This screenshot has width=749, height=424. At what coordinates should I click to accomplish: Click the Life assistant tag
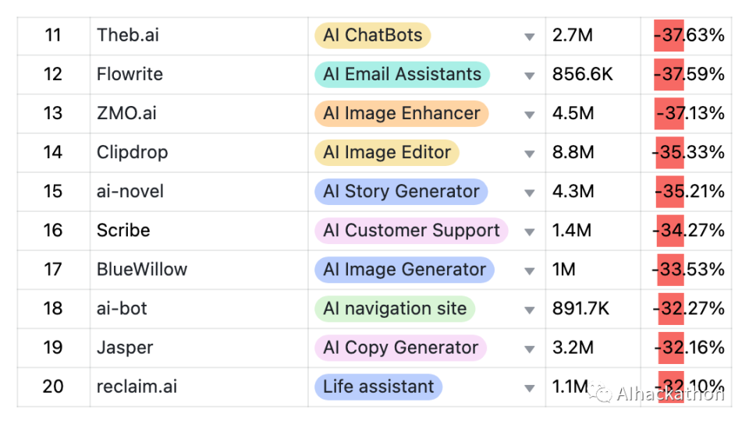click(378, 387)
